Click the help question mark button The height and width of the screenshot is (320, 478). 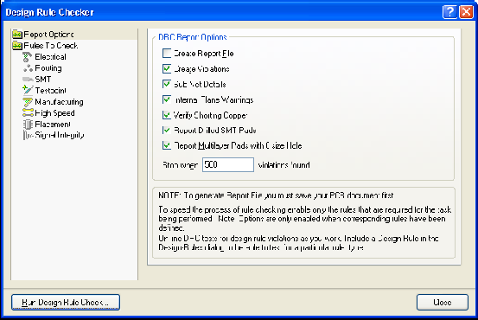(x=449, y=12)
